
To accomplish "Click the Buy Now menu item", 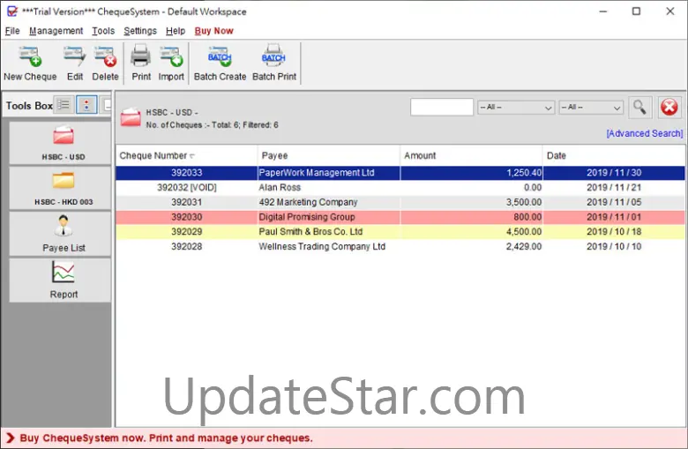I will 213,31.
